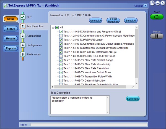The image size is (166, 129).
Task: Click the Pause button with bars icon
Action: pos(157,36)
